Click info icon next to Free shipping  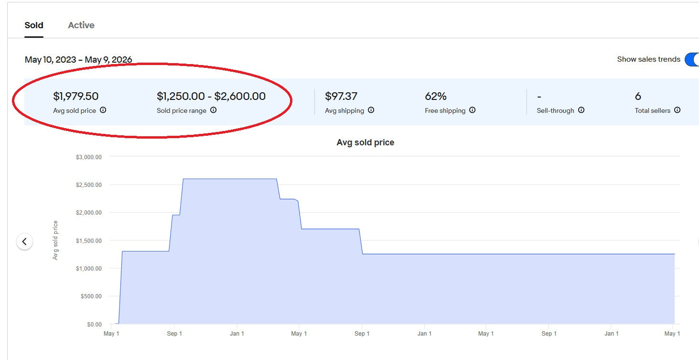tap(472, 110)
